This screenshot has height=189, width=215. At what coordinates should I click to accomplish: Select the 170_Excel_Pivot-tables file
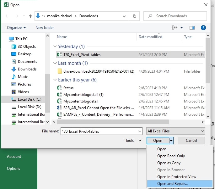(130, 55)
